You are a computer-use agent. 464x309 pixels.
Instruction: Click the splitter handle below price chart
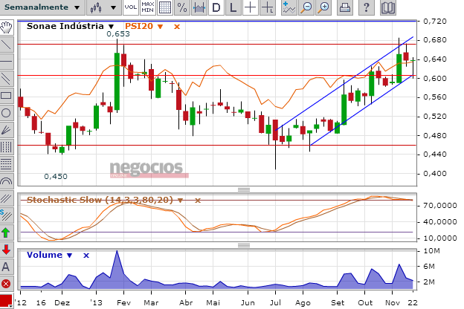(x=244, y=189)
